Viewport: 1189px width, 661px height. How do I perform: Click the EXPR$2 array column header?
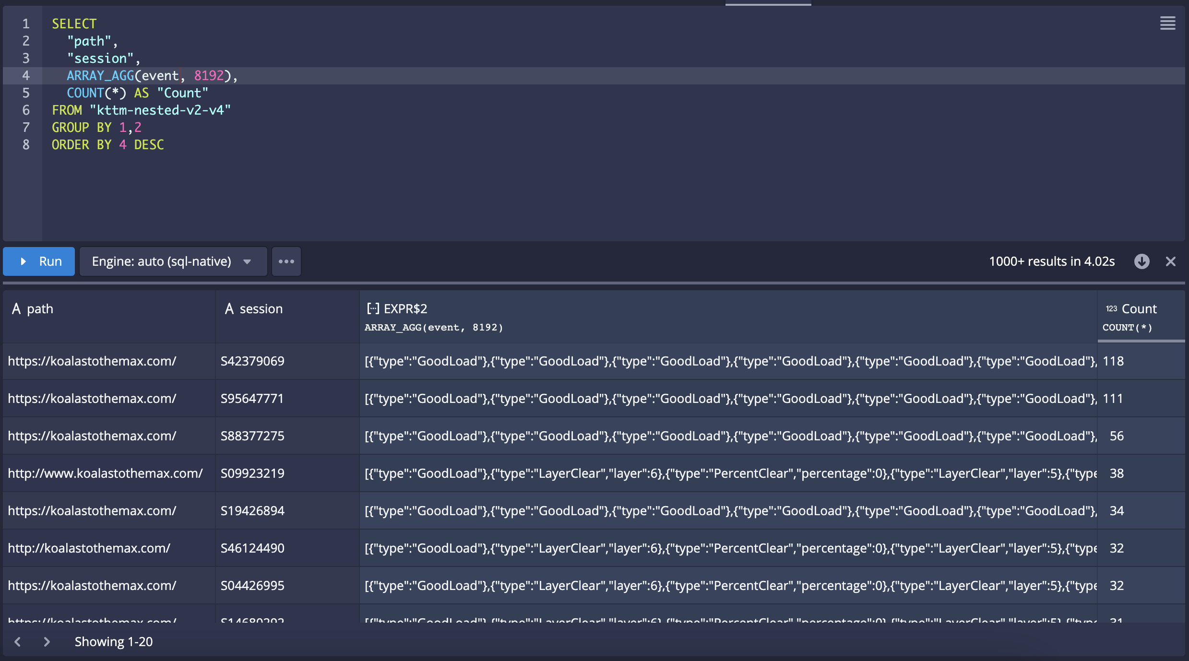[405, 309]
